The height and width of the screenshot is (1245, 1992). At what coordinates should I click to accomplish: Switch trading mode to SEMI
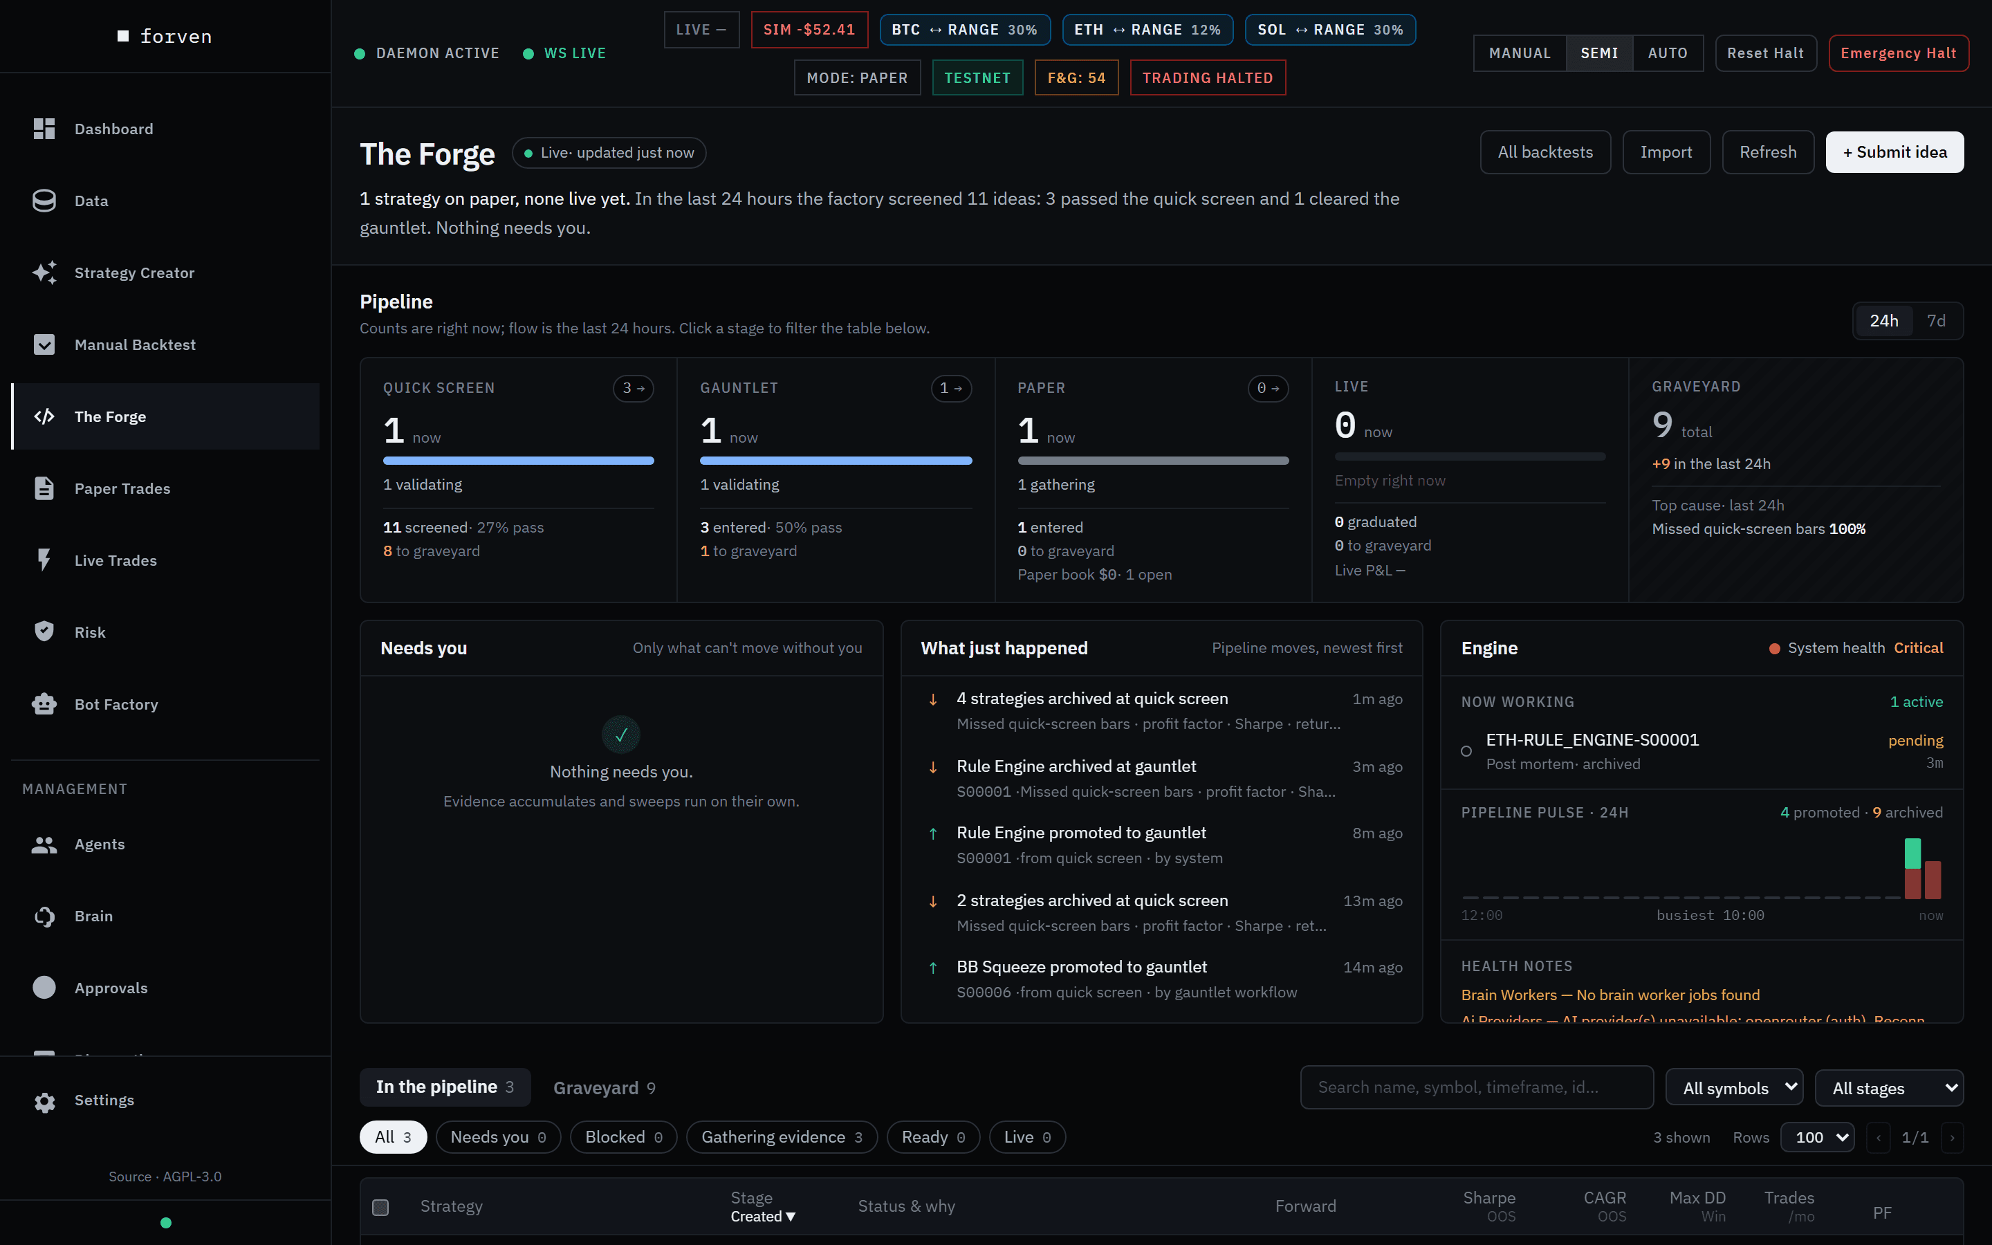tap(1598, 53)
